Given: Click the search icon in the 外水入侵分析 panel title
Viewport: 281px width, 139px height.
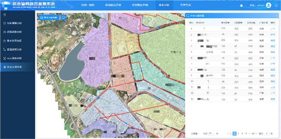Looking at the screenshot, I should tap(188, 16).
